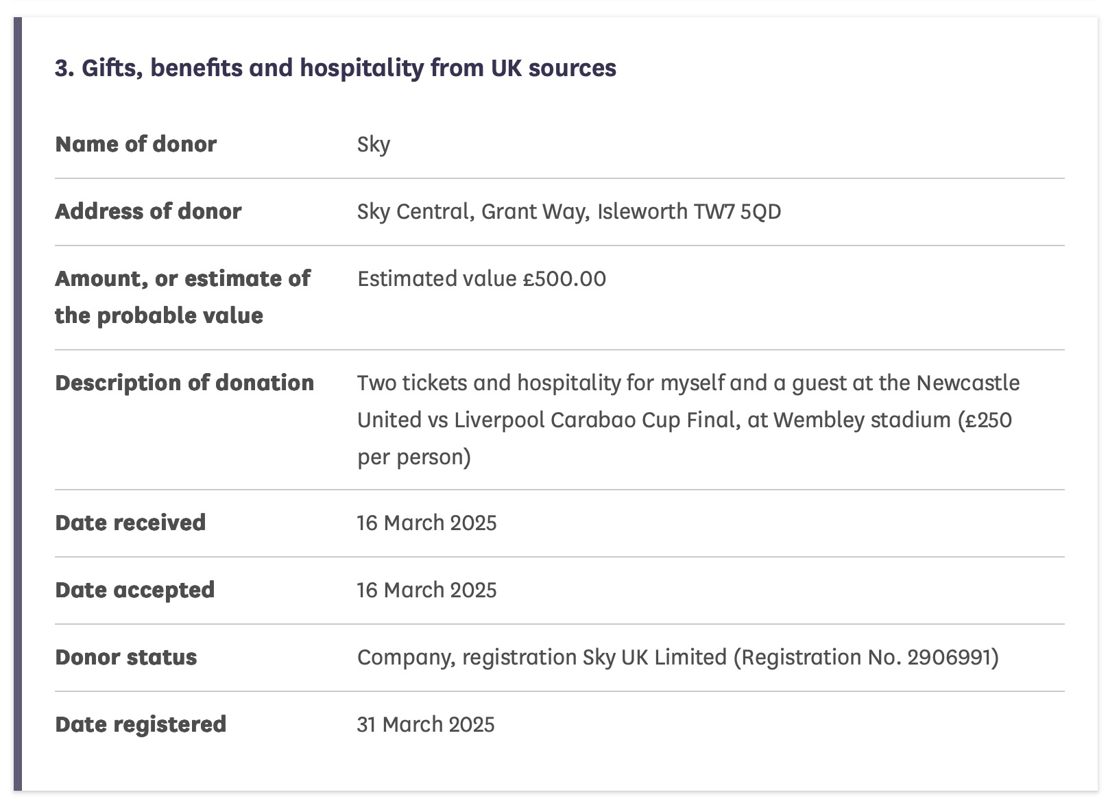Click the section heading about UK gifts

335,68
